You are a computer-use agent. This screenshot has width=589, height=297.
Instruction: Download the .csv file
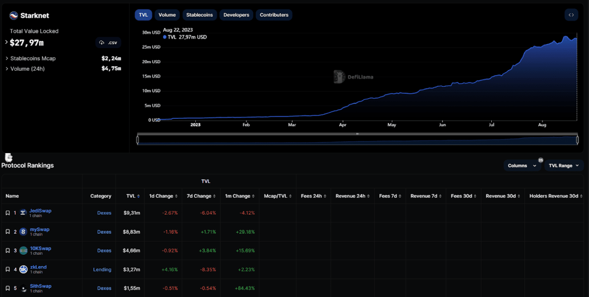pos(108,43)
